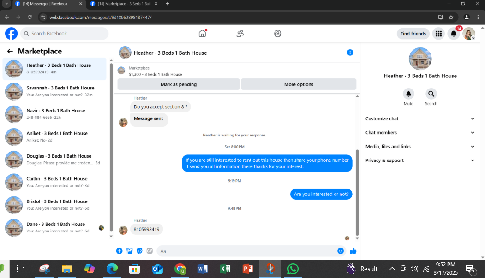This screenshot has width=485, height=278.
Task: Open the Savannah conversation
Action: pyautogui.click(x=54, y=91)
